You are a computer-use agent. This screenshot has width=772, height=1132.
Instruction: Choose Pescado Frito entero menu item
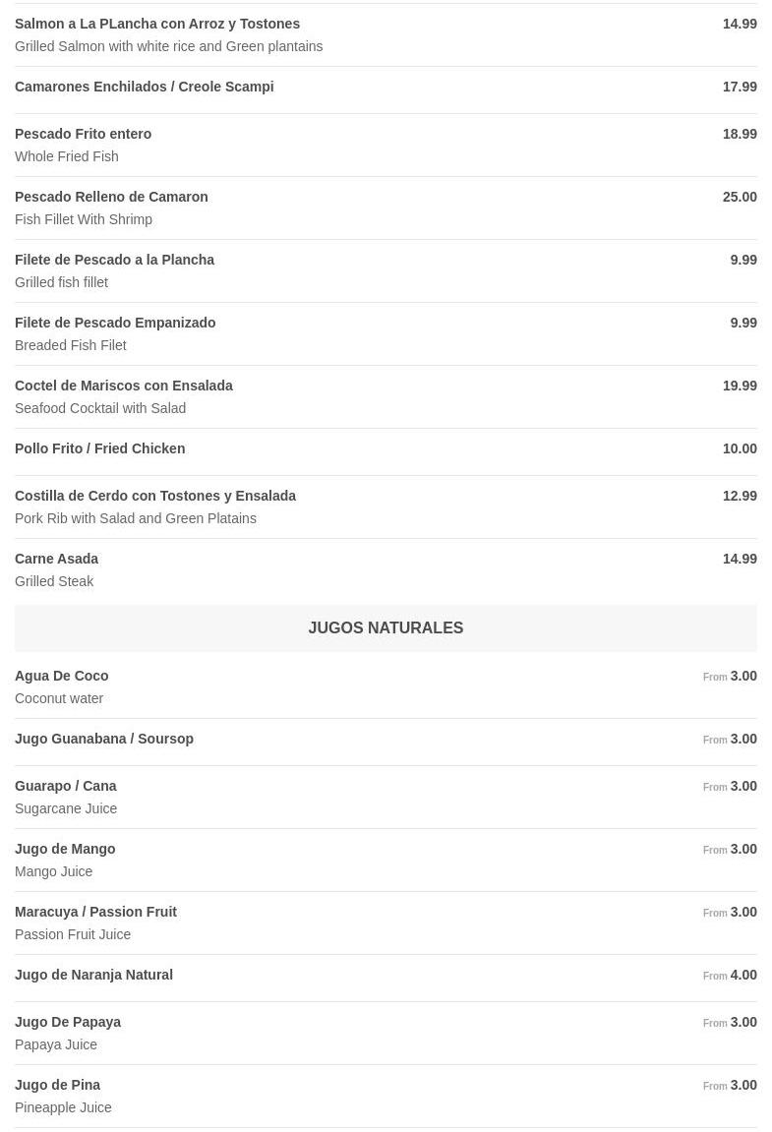pyautogui.click(x=84, y=134)
